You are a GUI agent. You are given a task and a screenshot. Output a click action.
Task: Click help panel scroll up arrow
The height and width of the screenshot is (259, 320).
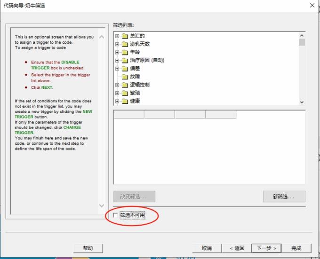point(102,37)
